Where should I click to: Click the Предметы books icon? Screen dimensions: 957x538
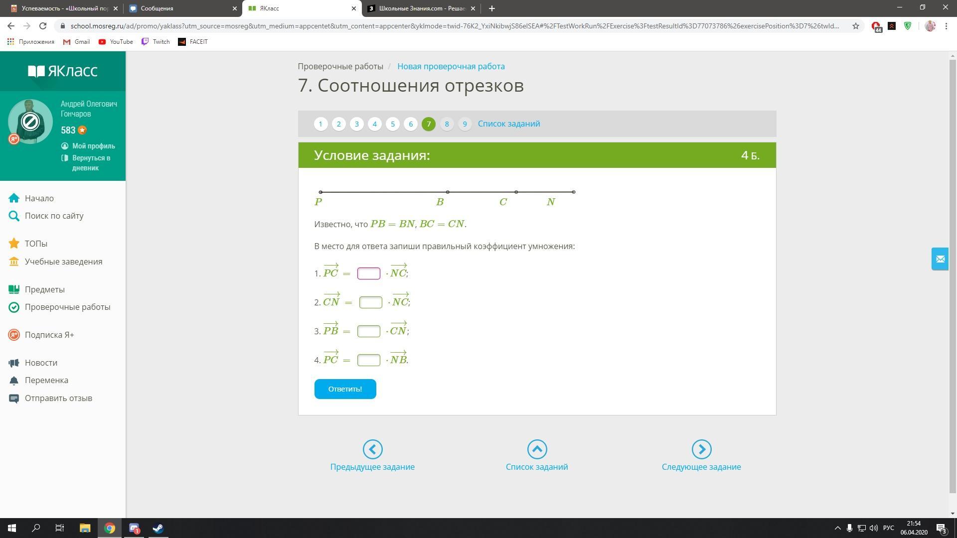click(x=14, y=289)
